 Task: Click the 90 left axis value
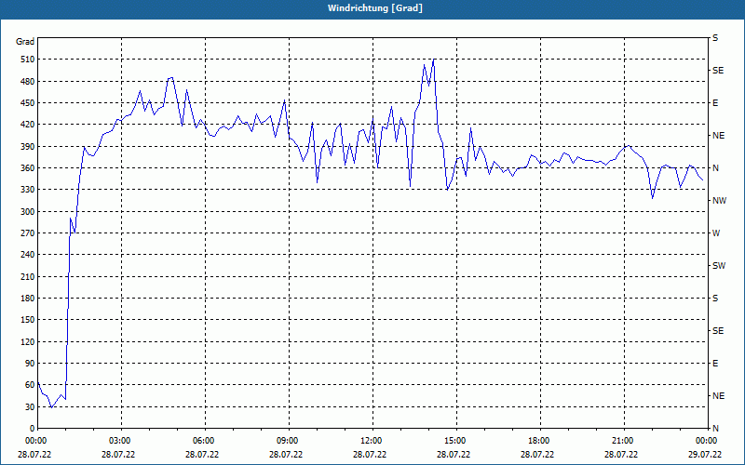[30, 364]
